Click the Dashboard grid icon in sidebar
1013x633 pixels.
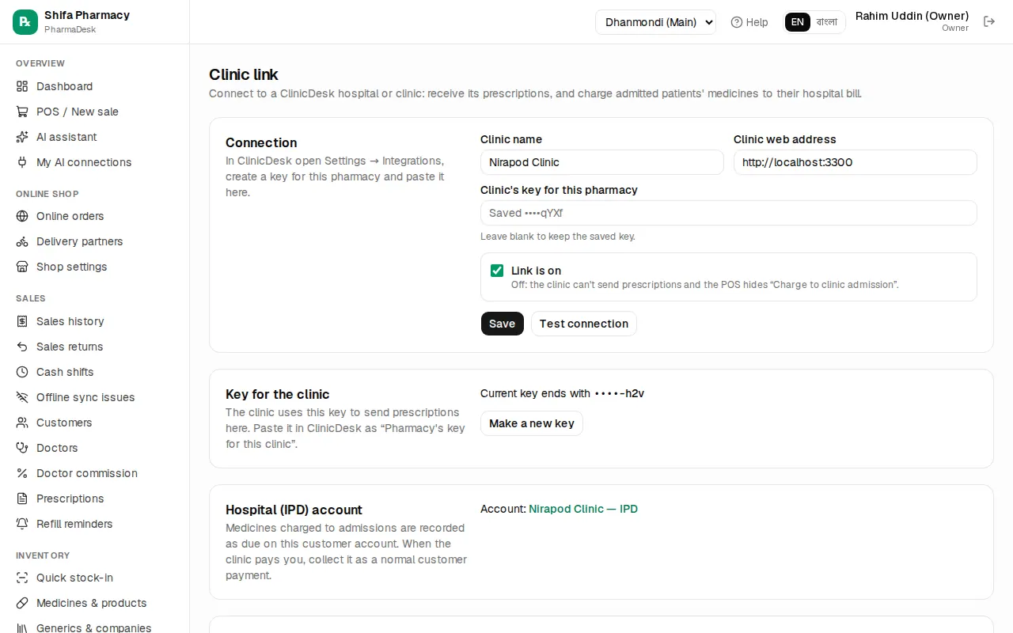click(22, 86)
